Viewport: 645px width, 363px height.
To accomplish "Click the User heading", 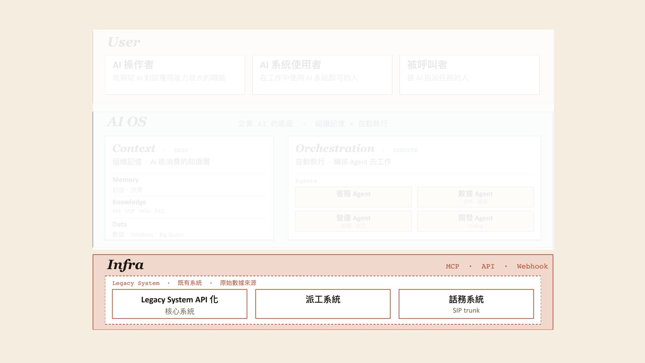I will [x=124, y=42].
